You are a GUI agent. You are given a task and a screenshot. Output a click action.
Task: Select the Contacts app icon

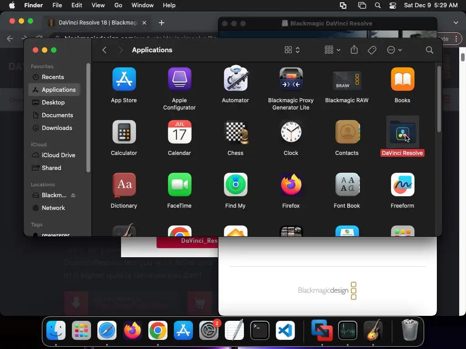point(347,132)
